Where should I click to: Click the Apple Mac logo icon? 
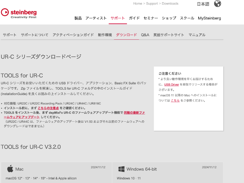click(10, 169)
